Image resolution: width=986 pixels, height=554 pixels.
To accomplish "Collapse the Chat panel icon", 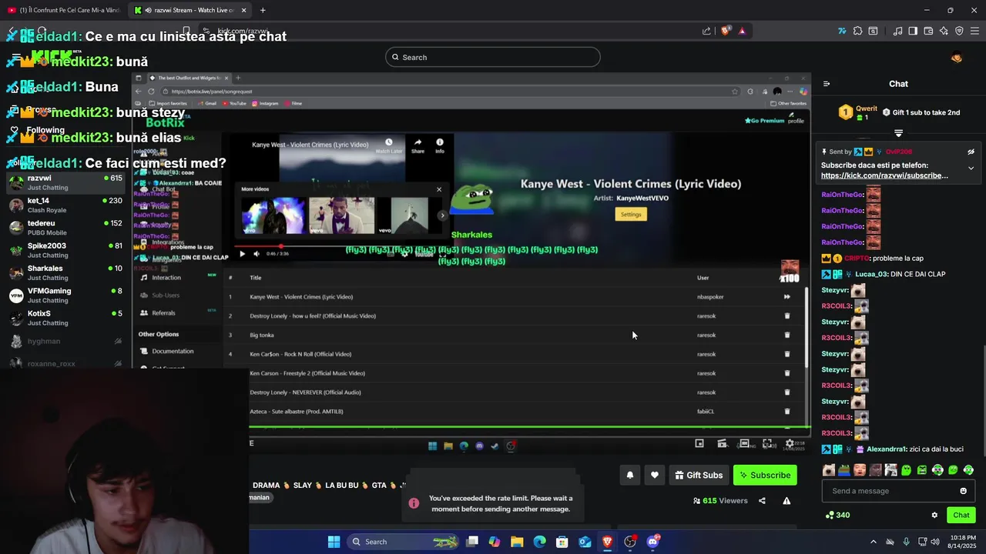I will click(x=827, y=84).
